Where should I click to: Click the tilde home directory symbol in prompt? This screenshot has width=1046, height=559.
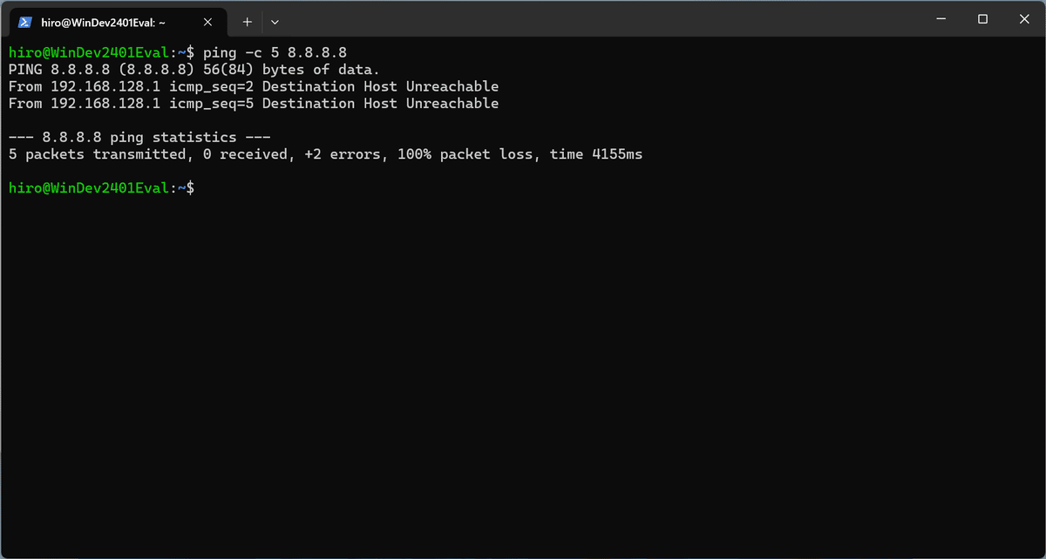178,187
